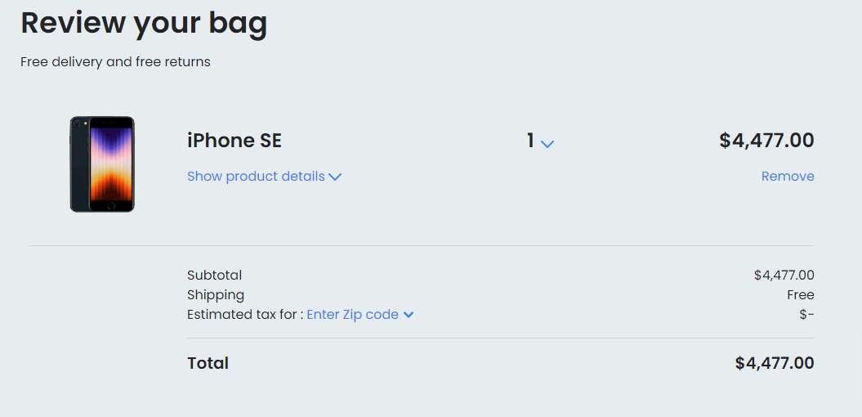Open the Enter Zip code link
862x417 pixels.
pos(352,315)
